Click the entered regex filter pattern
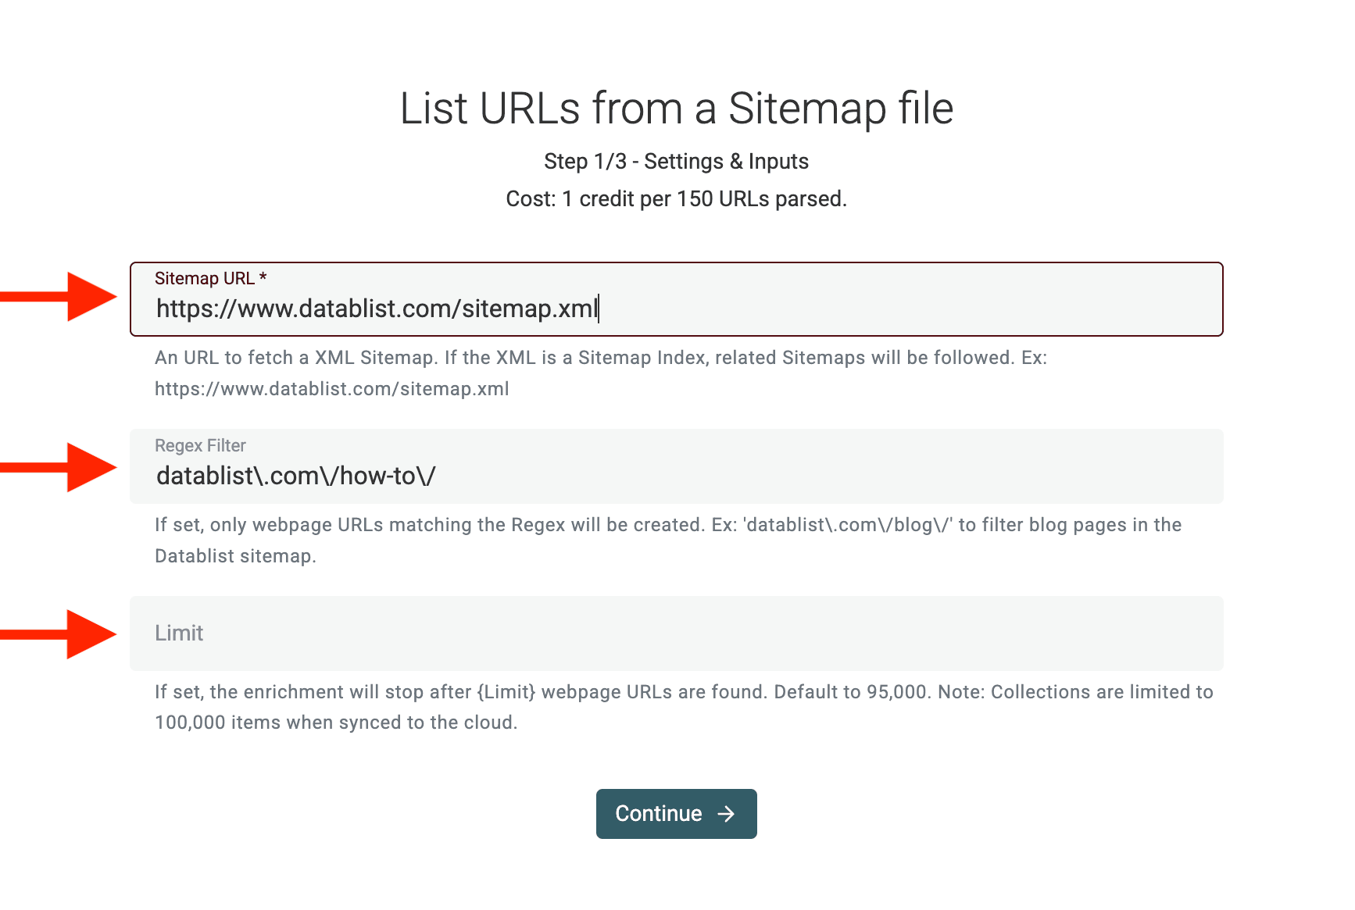The width and height of the screenshot is (1355, 910). [x=295, y=475]
